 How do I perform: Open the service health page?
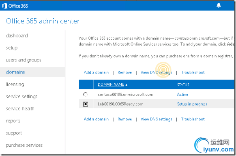20,109
